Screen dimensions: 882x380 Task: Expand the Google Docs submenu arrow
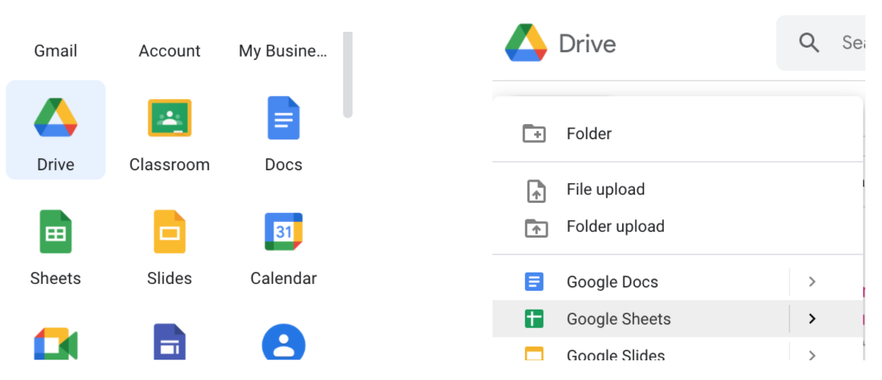point(812,282)
